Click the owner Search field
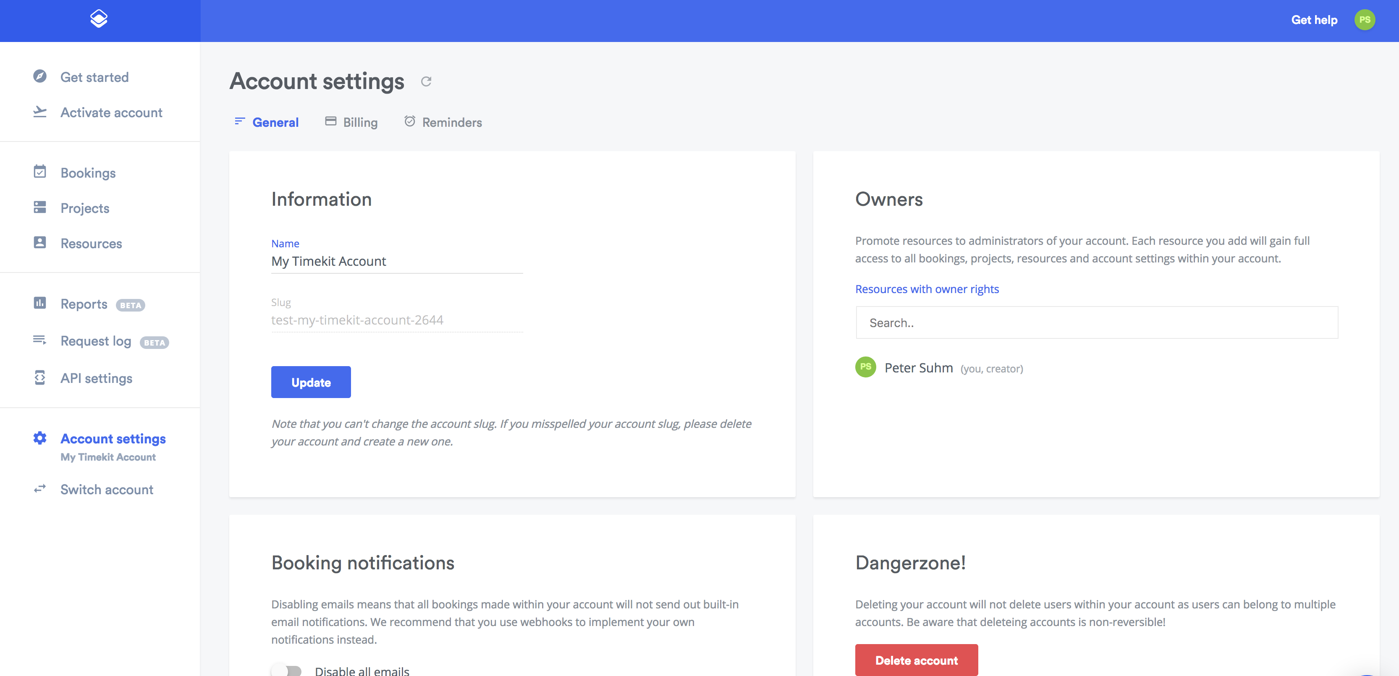Image resolution: width=1399 pixels, height=676 pixels. [x=1096, y=322]
